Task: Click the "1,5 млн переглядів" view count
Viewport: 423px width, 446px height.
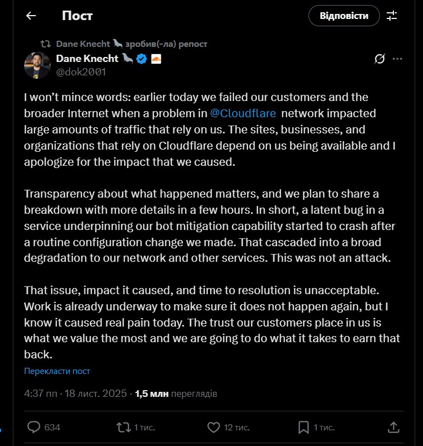Action: (x=176, y=394)
